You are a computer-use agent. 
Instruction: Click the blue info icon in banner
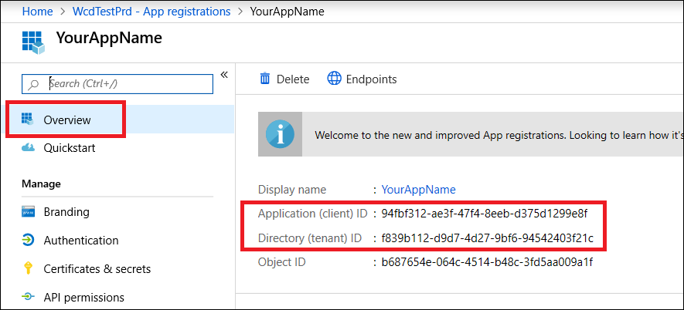[x=280, y=135]
